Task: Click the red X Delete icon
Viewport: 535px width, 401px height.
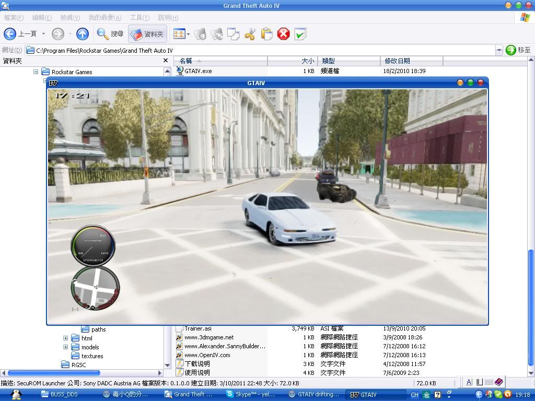Action: pos(283,34)
